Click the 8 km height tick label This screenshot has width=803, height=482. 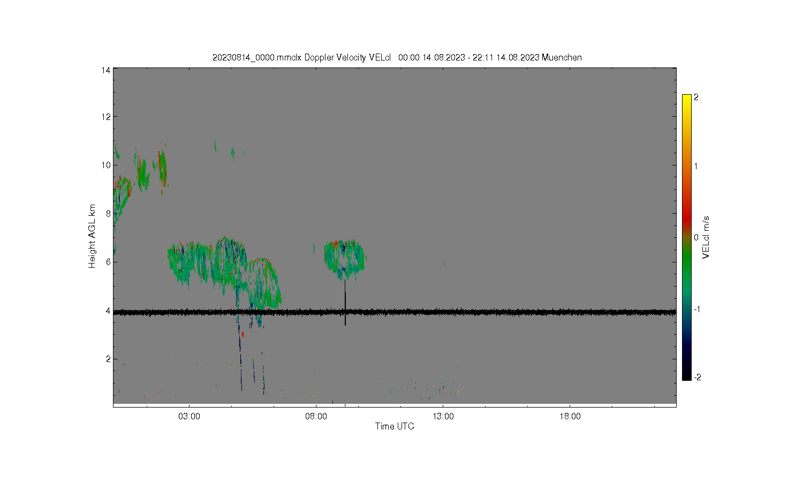click(x=108, y=214)
